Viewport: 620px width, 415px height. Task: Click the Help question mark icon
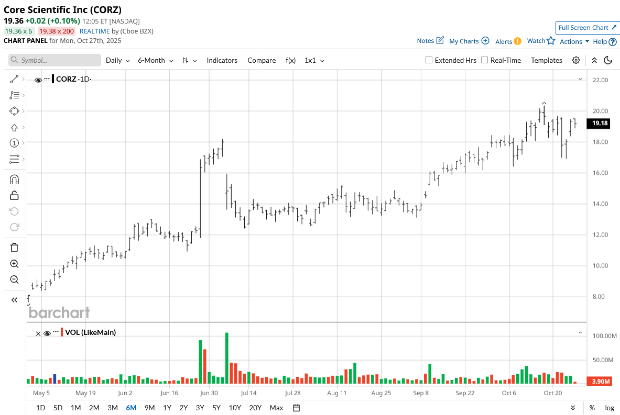click(613, 42)
